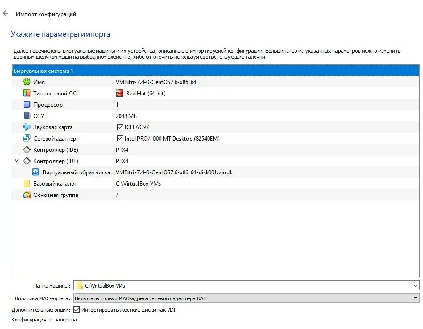Click the 2048 МБ memory value
Screen dimensions: 423x329
pos(126,116)
